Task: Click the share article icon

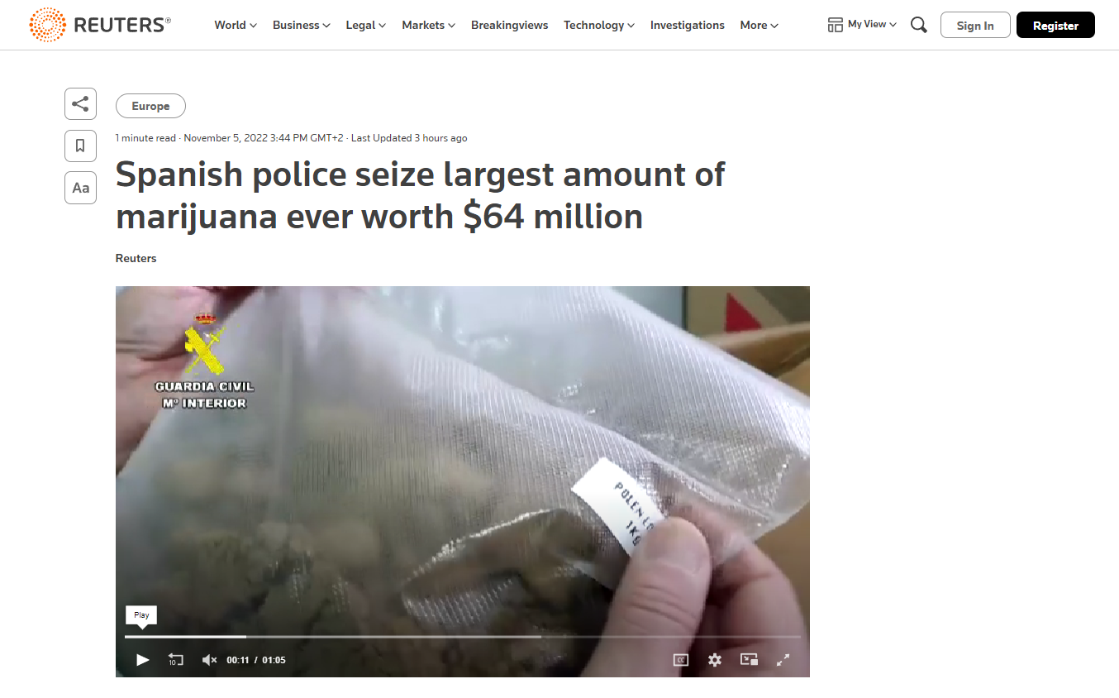Action: click(80, 104)
